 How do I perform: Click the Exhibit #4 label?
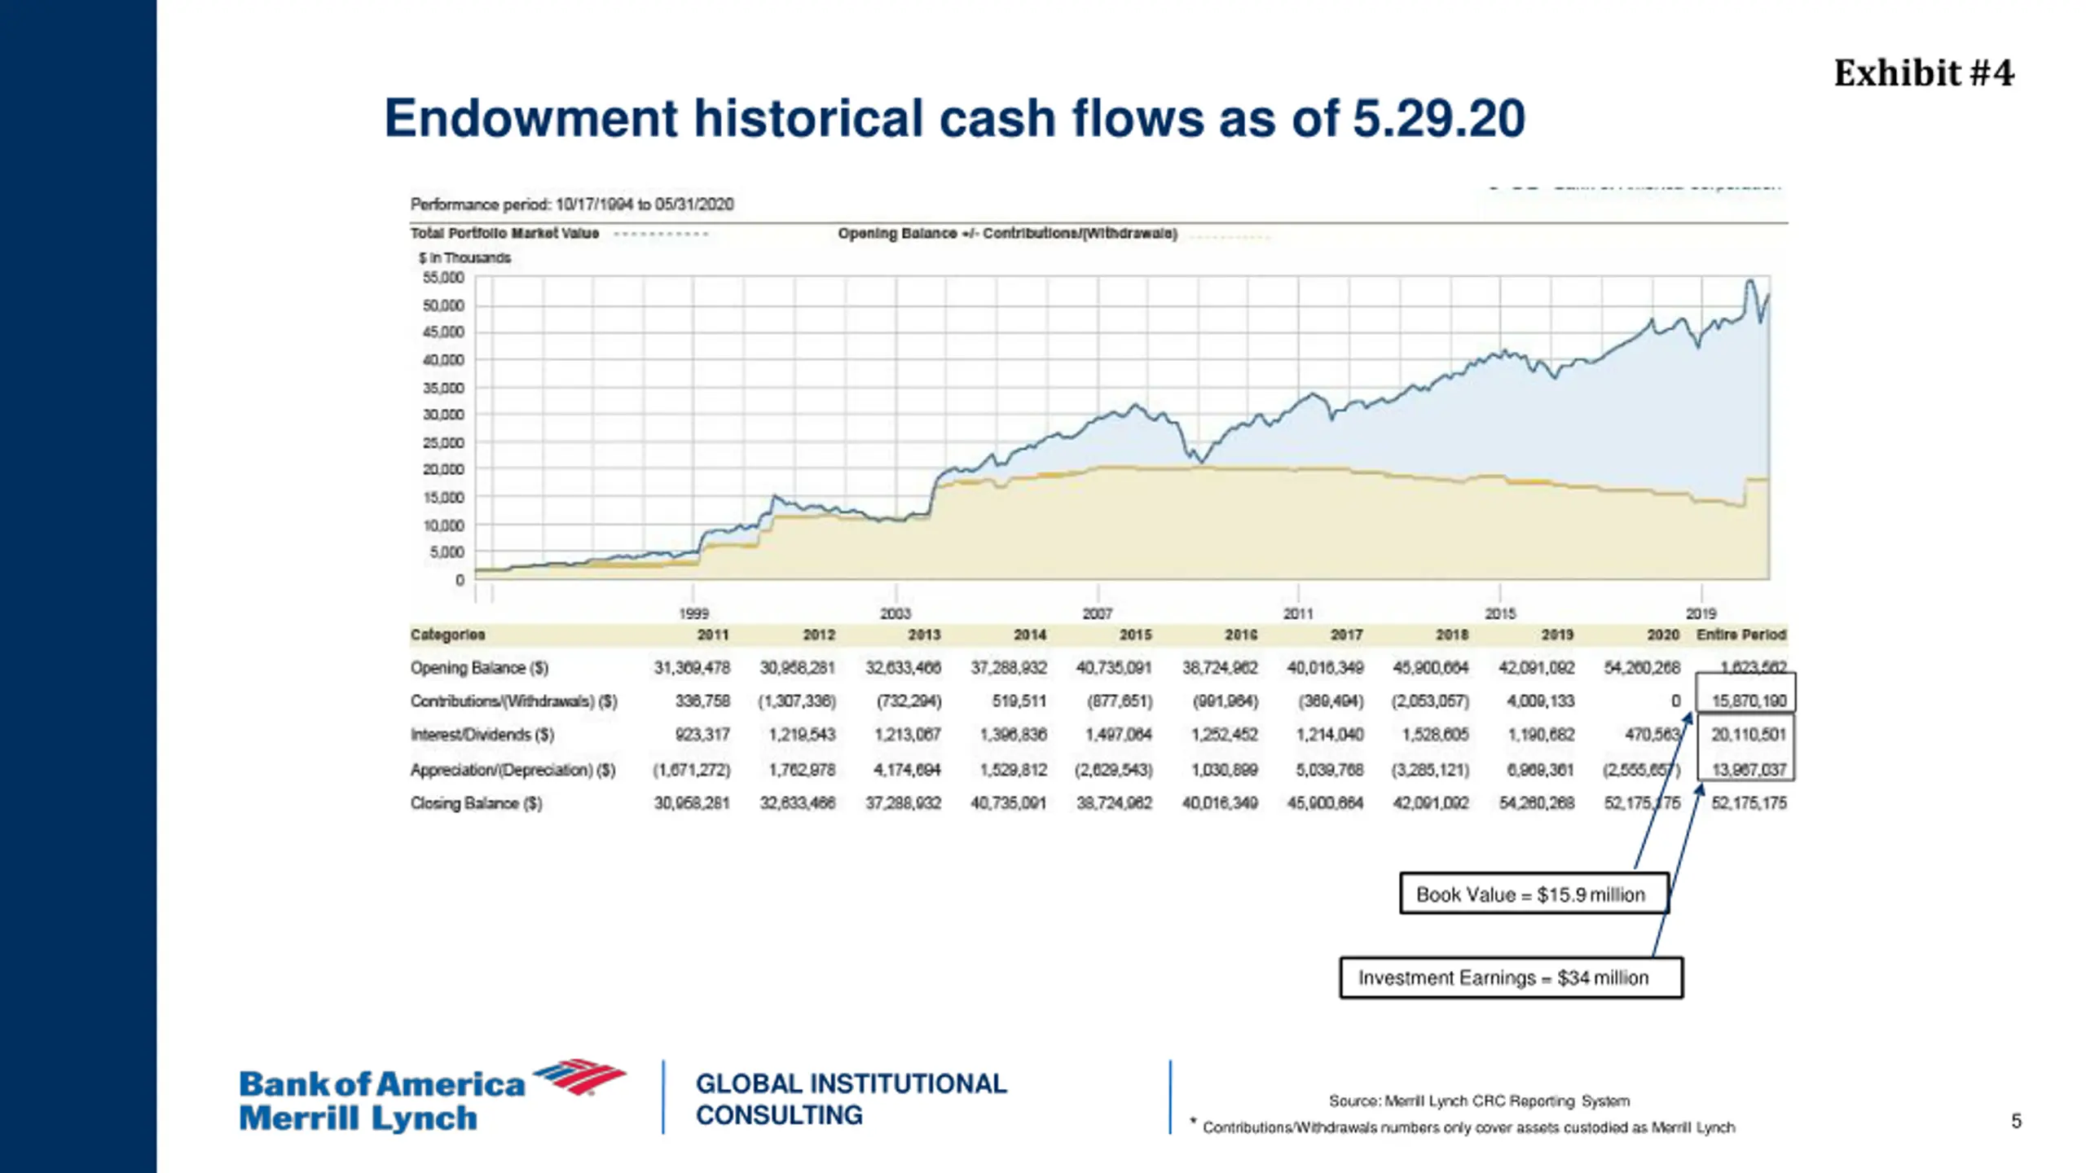pyautogui.click(x=1924, y=73)
